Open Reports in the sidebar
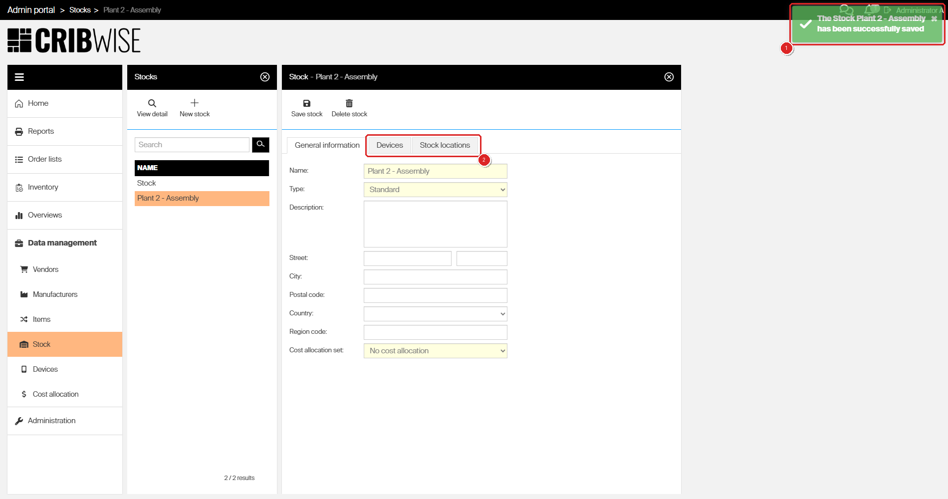948x499 pixels. (x=65, y=131)
